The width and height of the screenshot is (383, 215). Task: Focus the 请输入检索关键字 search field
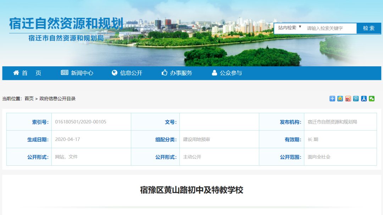331,28
